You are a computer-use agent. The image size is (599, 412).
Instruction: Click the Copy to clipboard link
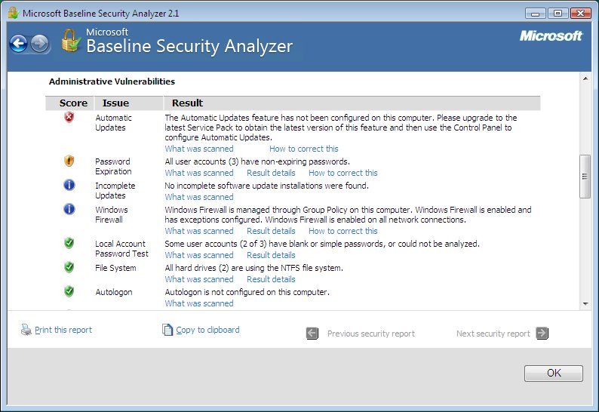click(207, 330)
